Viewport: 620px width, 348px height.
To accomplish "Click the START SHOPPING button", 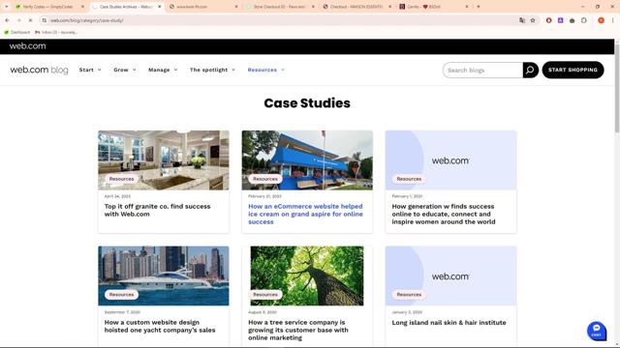I will point(573,70).
